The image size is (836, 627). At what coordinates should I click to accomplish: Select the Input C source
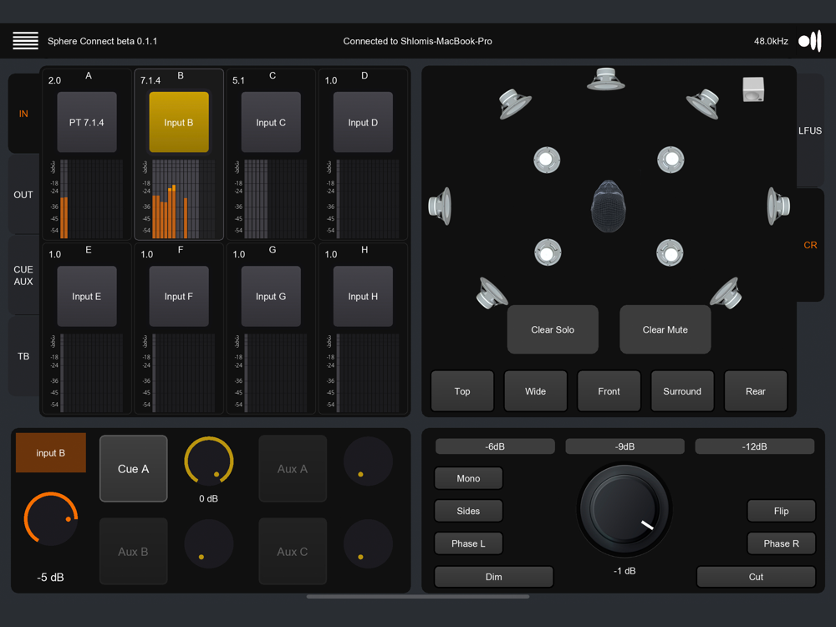271,122
